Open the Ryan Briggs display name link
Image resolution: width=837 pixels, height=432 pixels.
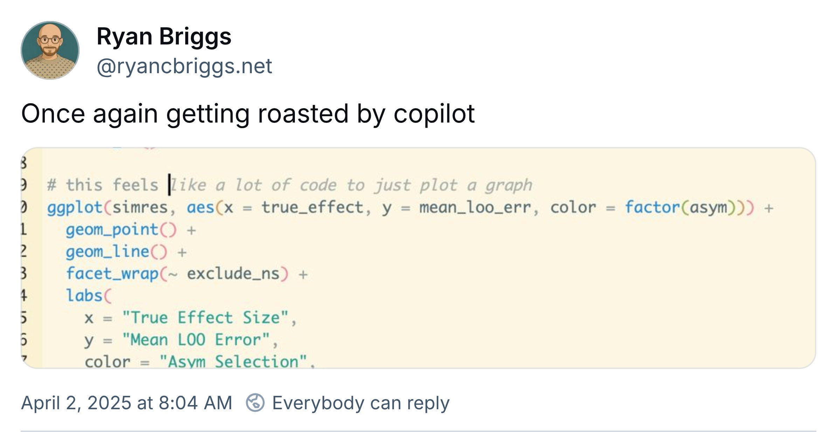(x=164, y=36)
